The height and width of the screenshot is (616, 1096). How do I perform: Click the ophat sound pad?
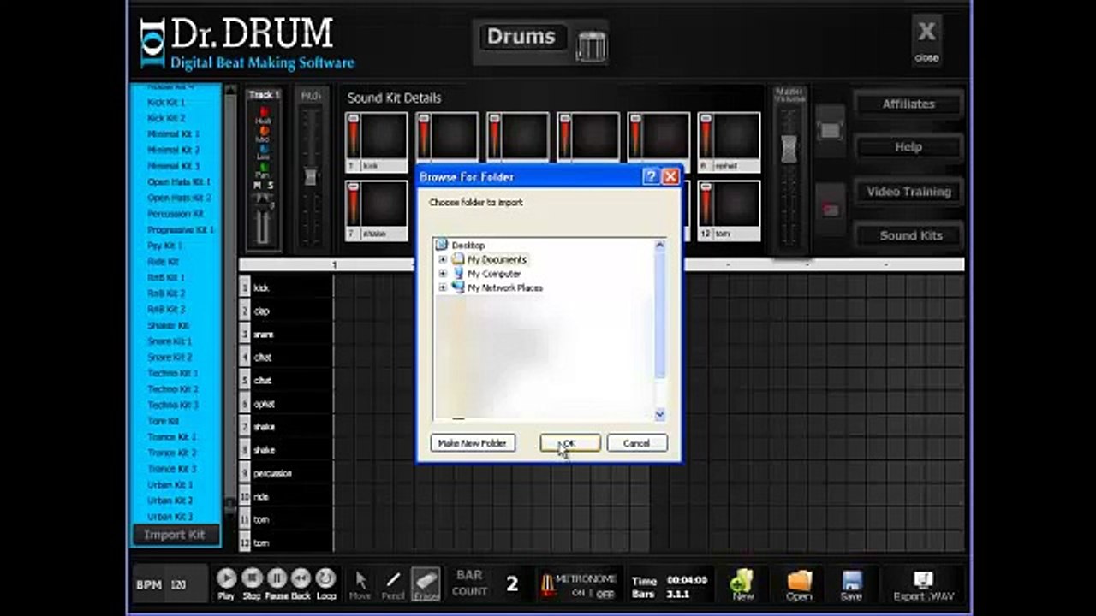[729, 142]
